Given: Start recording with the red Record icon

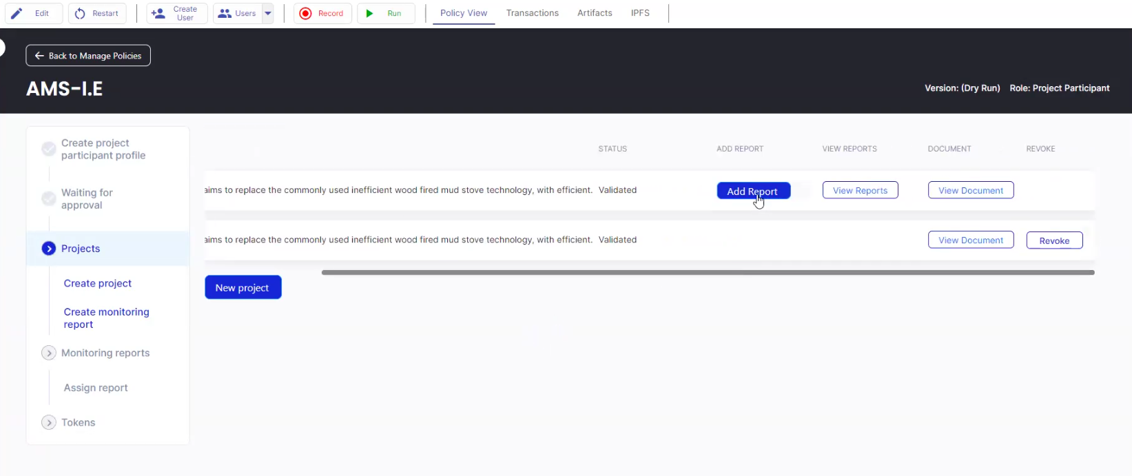Looking at the screenshot, I should pyautogui.click(x=306, y=13).
